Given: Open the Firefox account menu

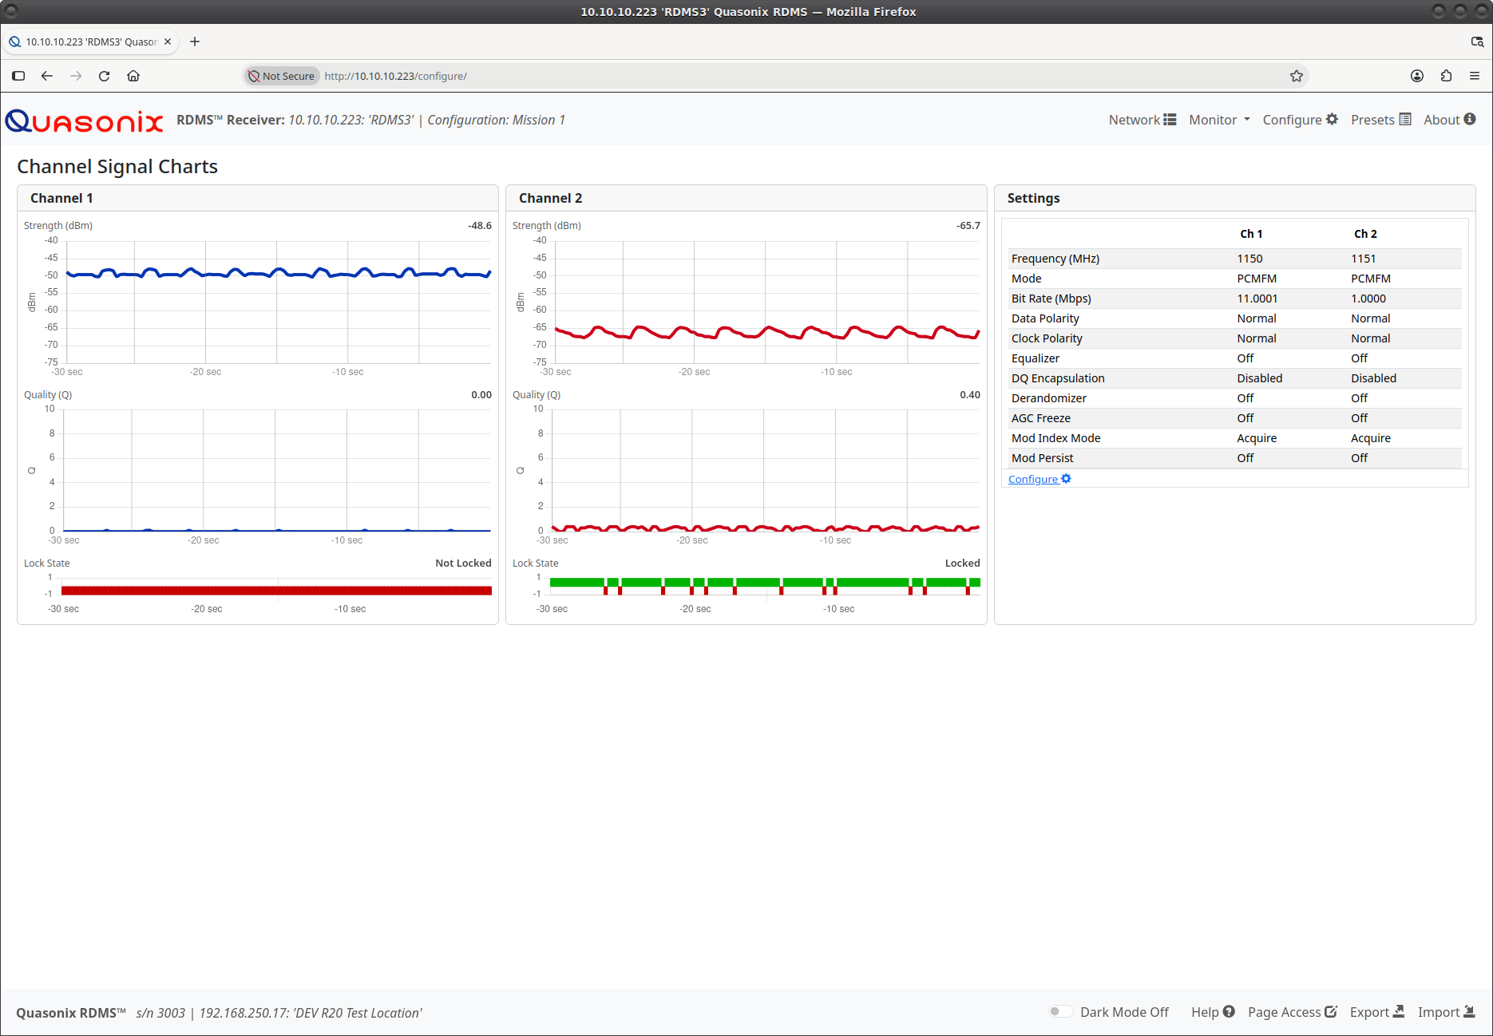Looking at the screenshot, I should [1417, 76].
